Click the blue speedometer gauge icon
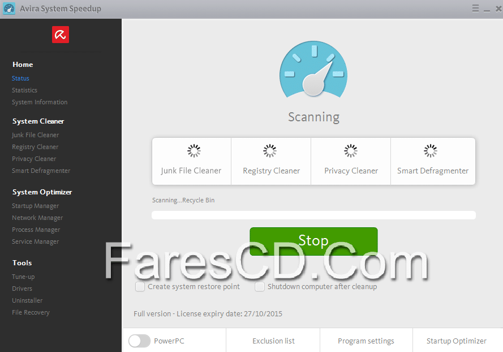This screenshot has width=503, height=352. click(313, 69)
